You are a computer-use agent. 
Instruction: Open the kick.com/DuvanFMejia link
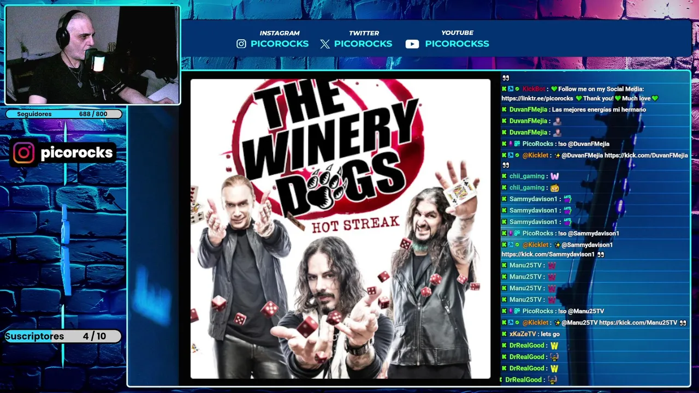(x=646, y=156)
